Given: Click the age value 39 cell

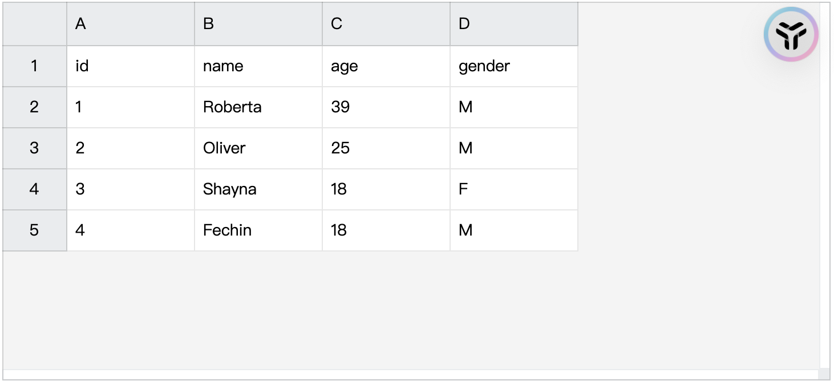Looking at the screenshot, I should point(386,107).
